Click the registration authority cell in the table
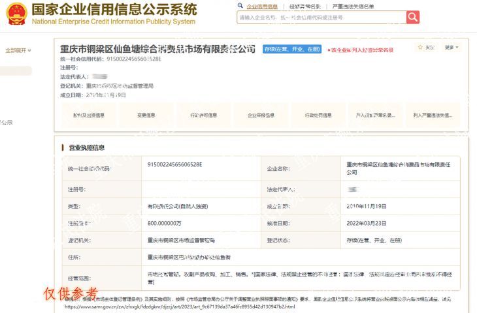Screen dimensions: 477x313 pyautogui.click(x=181, y=240)
